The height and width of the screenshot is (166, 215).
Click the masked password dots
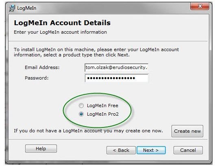click(x=111, y=78)
